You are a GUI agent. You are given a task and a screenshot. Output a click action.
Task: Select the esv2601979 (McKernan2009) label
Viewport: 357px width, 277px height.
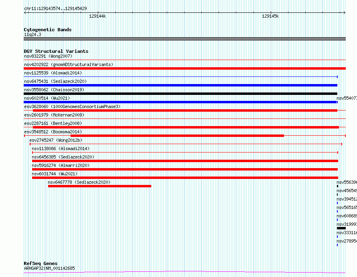pyautogui.click(x=54, y=115)
